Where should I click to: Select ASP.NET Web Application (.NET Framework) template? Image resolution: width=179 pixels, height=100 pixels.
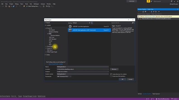click(89, 30)
